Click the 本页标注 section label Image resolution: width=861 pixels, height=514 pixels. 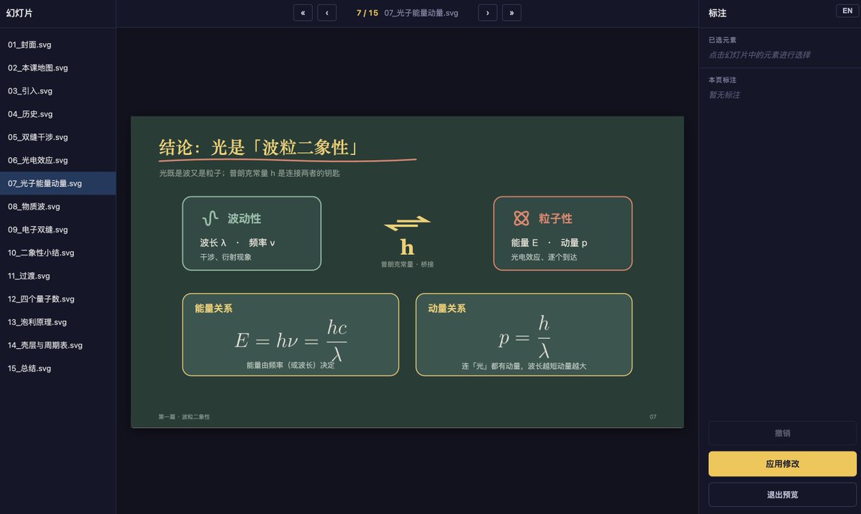723,80
